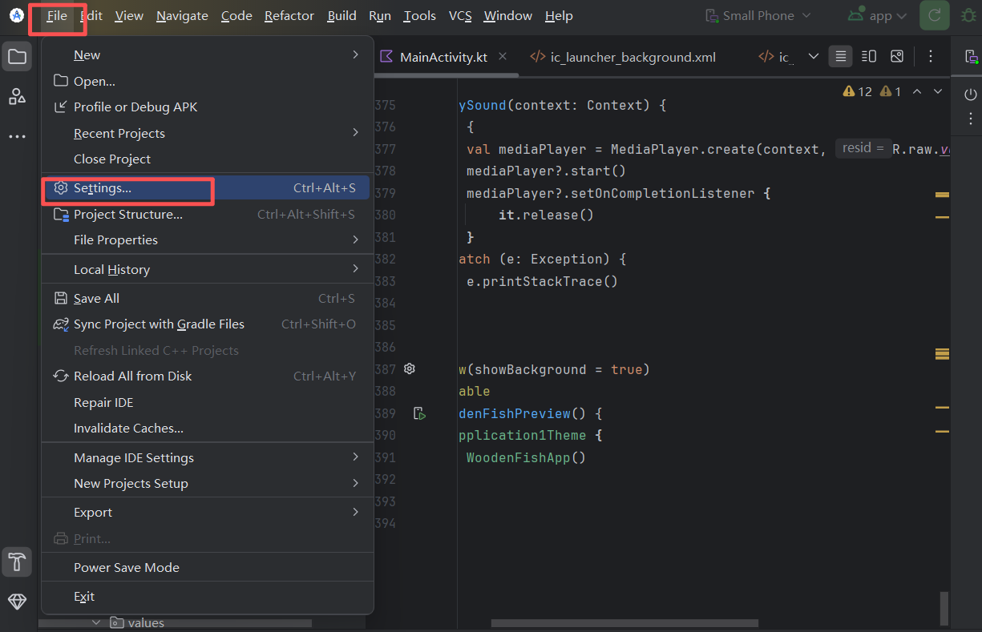Switch editor to Code-only view mode
Screen dimensions: 982x632
coord(840,57)
